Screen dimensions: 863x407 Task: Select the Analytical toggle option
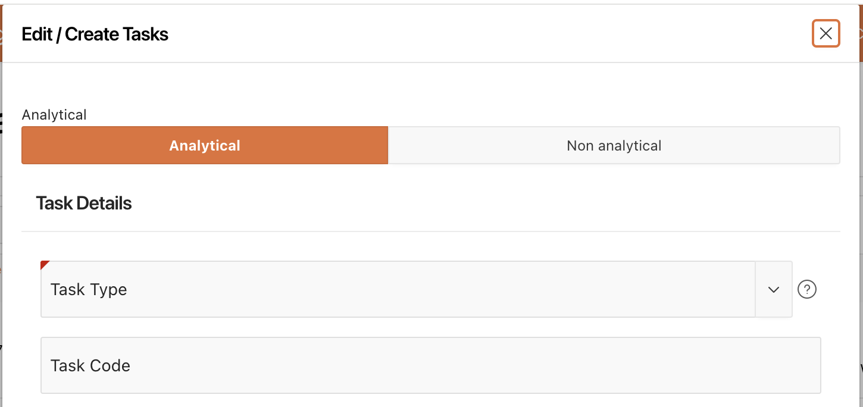[x=205, y=145]
